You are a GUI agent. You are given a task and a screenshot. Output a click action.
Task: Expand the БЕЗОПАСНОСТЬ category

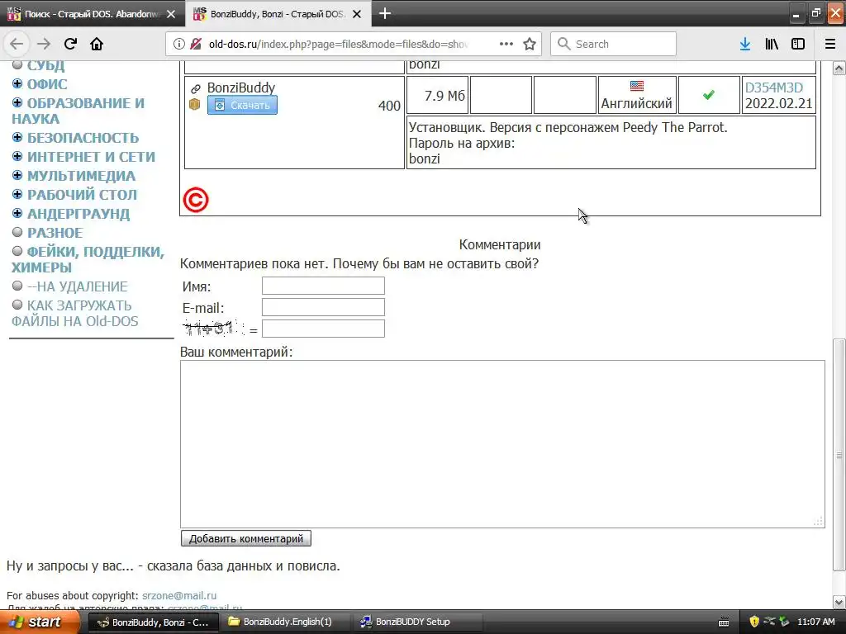pyautogui.click(x=17, y=137)
